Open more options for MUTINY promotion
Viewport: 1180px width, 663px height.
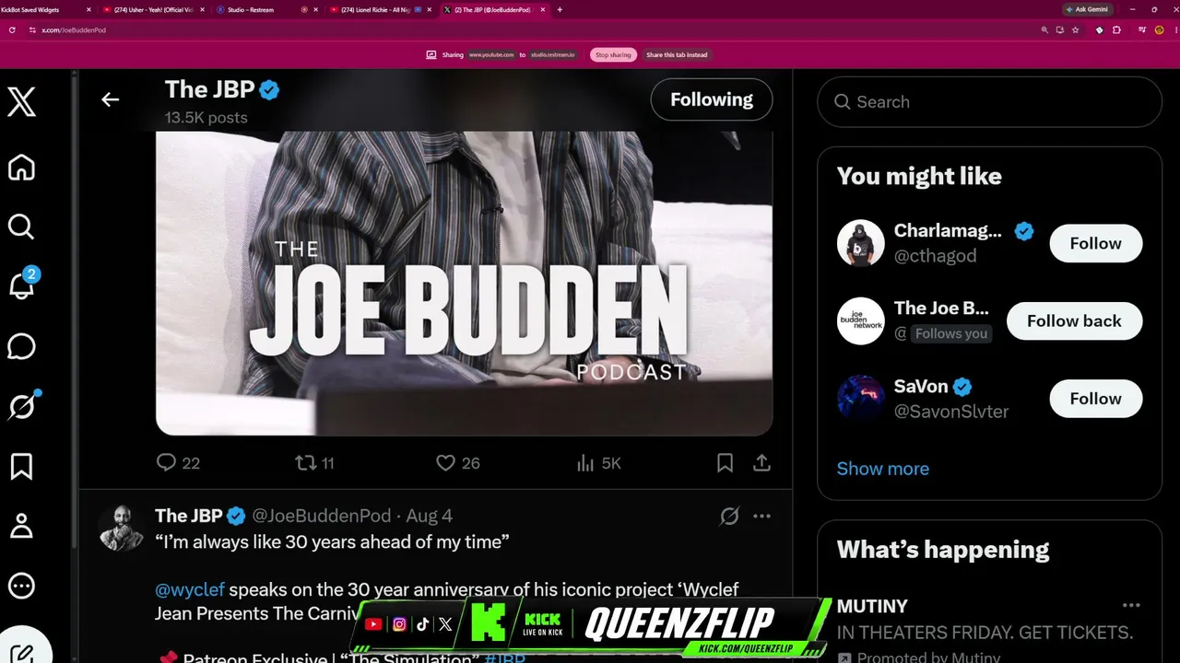pyautogui.click(x=1131, y=606)
